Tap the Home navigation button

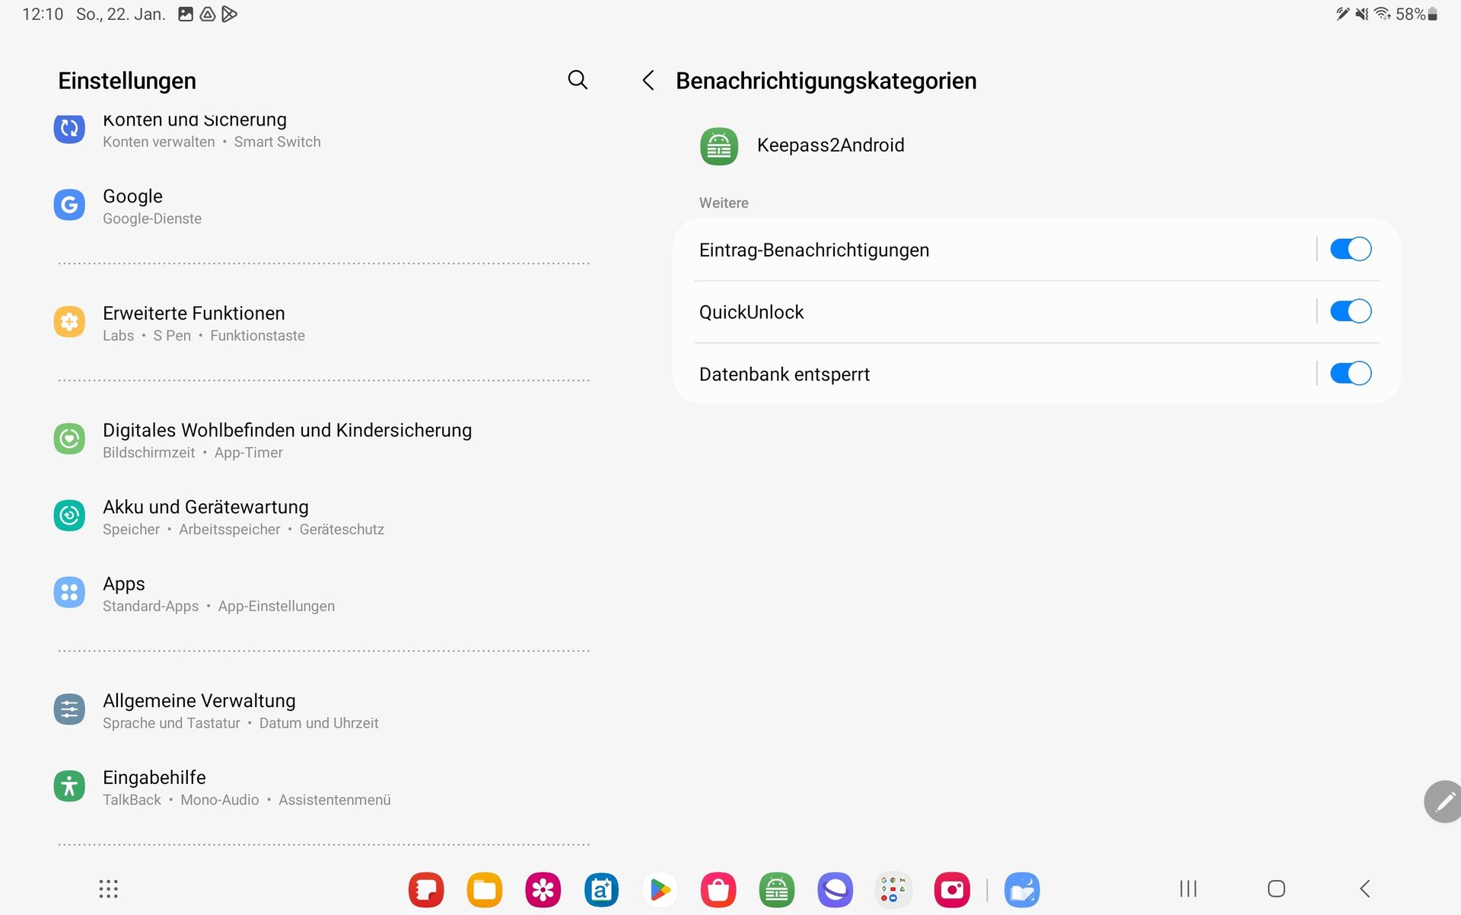[x=1277, y=888]
